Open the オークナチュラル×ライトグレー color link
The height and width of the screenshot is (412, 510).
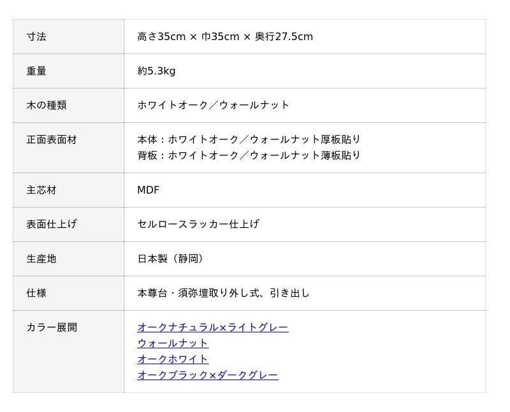pos(212,327)
